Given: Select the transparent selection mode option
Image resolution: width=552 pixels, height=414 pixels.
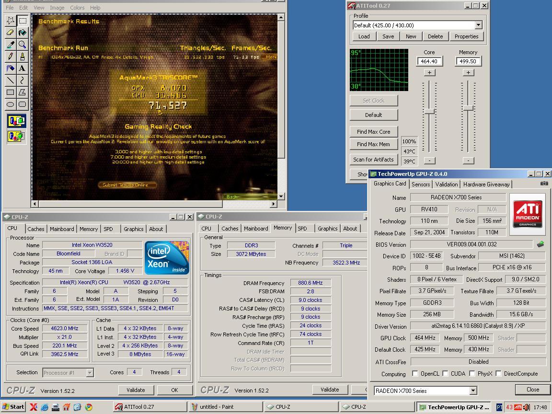Looking at the screenshot, I should [x=17, y=136].
